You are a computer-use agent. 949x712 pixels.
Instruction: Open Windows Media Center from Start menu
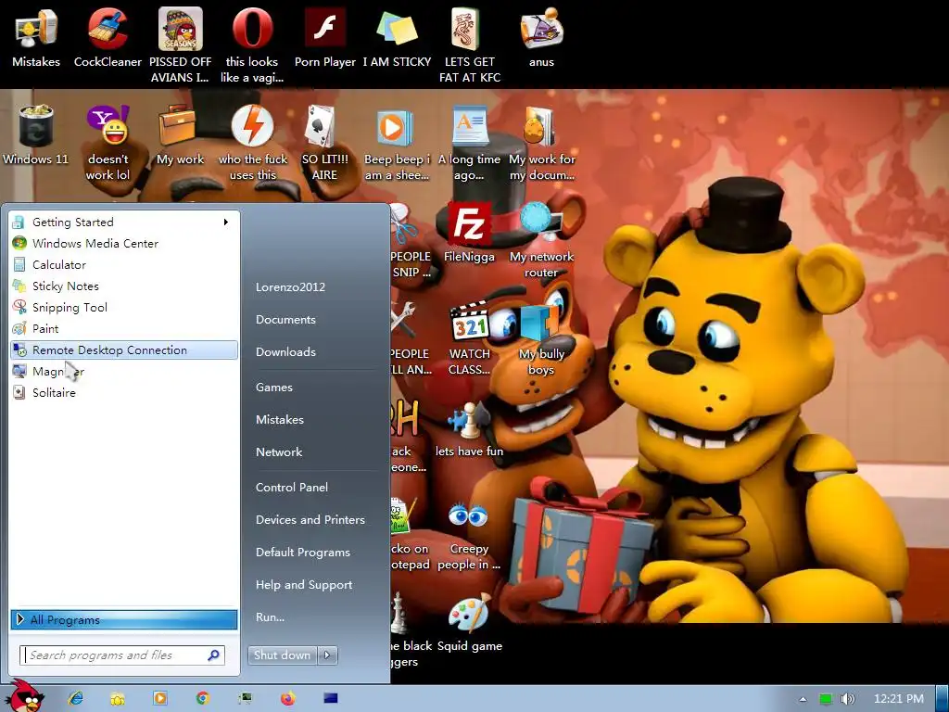click(x=124, y=244)
